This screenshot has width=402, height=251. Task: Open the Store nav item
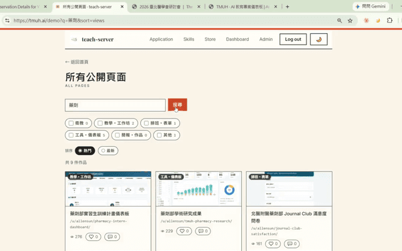[x=210, y=39]
